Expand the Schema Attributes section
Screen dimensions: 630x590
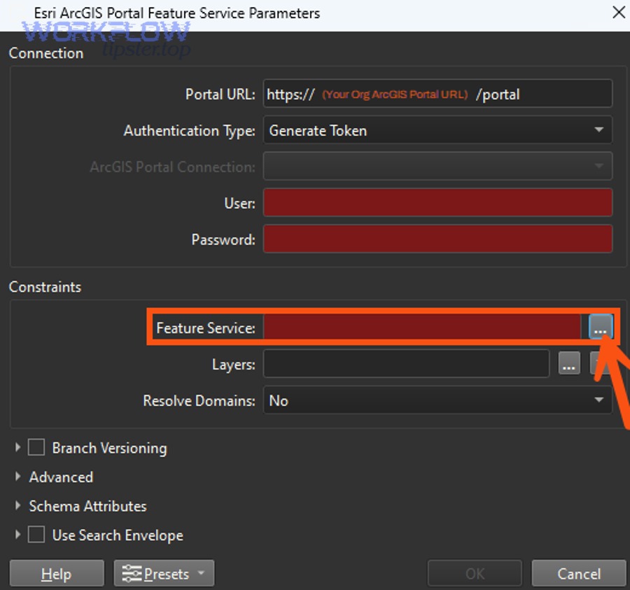coord(17,506)
